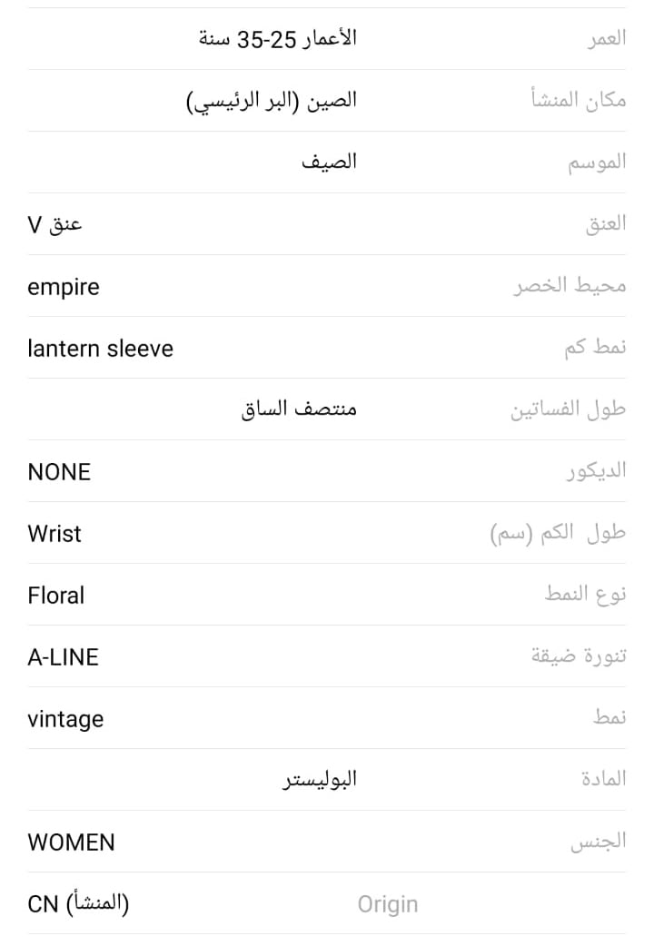The width and height of the screenshot is (654, 946).
Task: Tap the NONE decoration value
Action: [x=59, y=472]
